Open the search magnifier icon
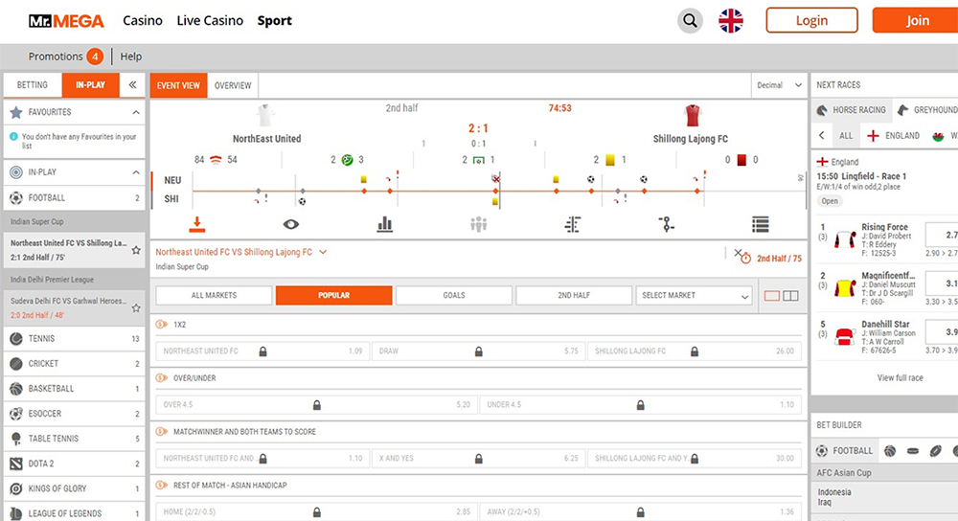The width and height of the screenshot is (958, 521). [690, 21]
